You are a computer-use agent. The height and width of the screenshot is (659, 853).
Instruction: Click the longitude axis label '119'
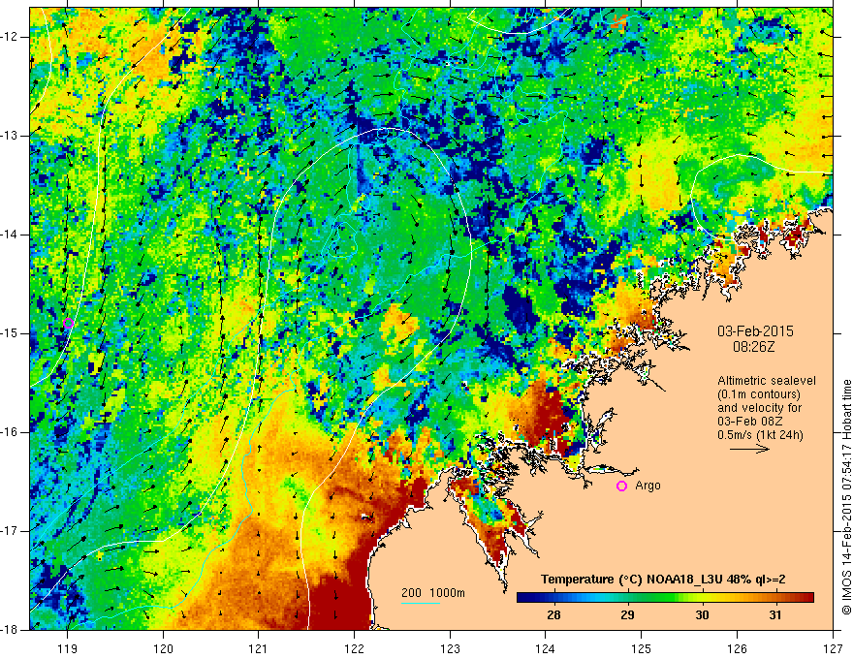pos(68,648)
